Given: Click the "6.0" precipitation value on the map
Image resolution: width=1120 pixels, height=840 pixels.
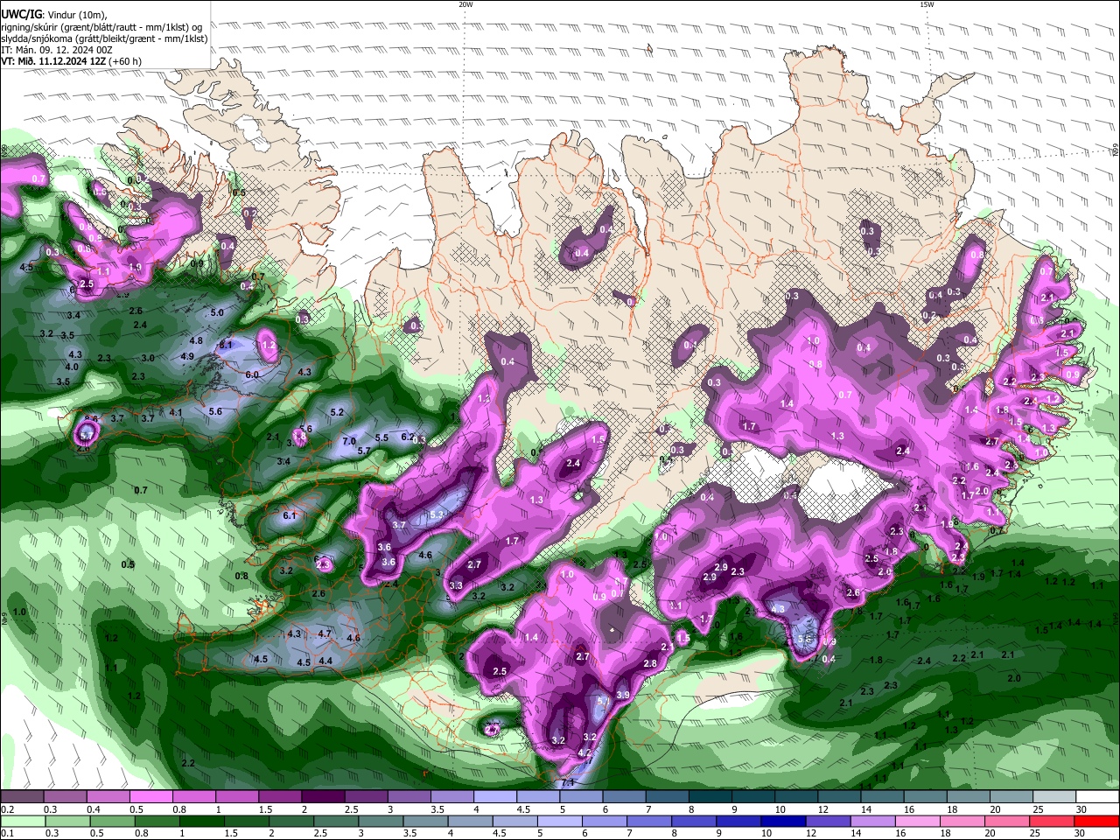Looking at the screenshot, I should (x=252, y=374).
